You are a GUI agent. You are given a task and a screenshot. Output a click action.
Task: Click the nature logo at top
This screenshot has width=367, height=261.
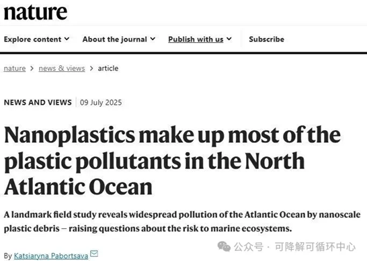coord(36,13)
